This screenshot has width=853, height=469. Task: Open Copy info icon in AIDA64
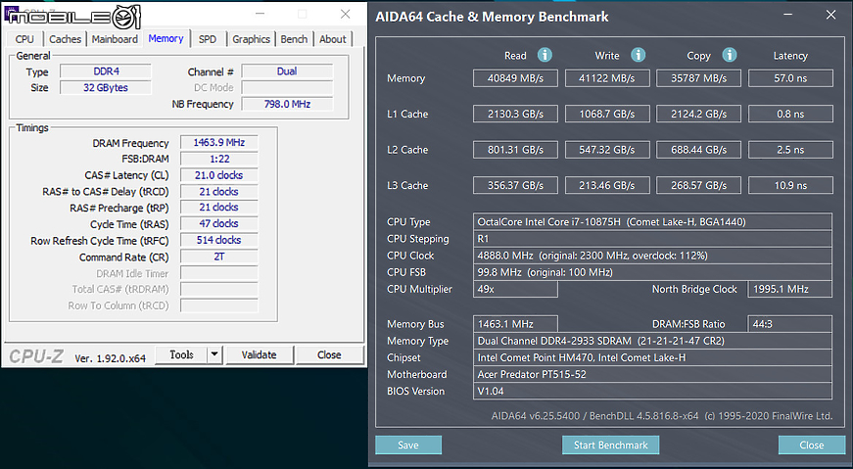(x=730, y=55)
